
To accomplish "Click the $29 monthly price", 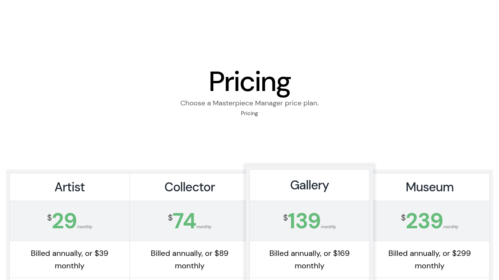I will [x=64, y=221].
